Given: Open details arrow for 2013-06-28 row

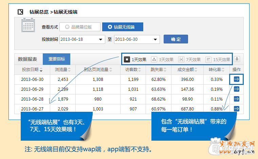Looking at the screenshot, I should click(x=237, y=99).
